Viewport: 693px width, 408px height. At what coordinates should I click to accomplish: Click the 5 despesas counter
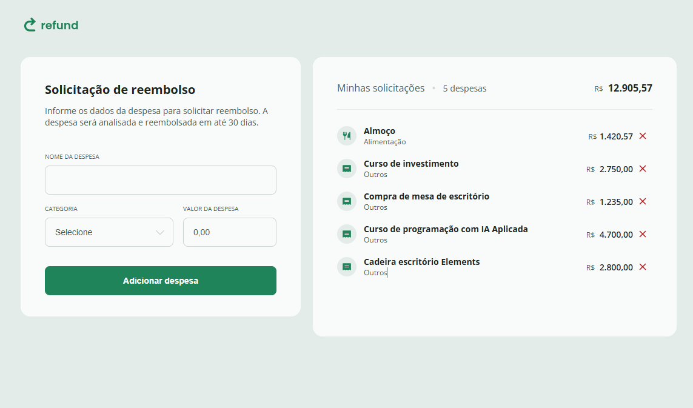point(464,89)
